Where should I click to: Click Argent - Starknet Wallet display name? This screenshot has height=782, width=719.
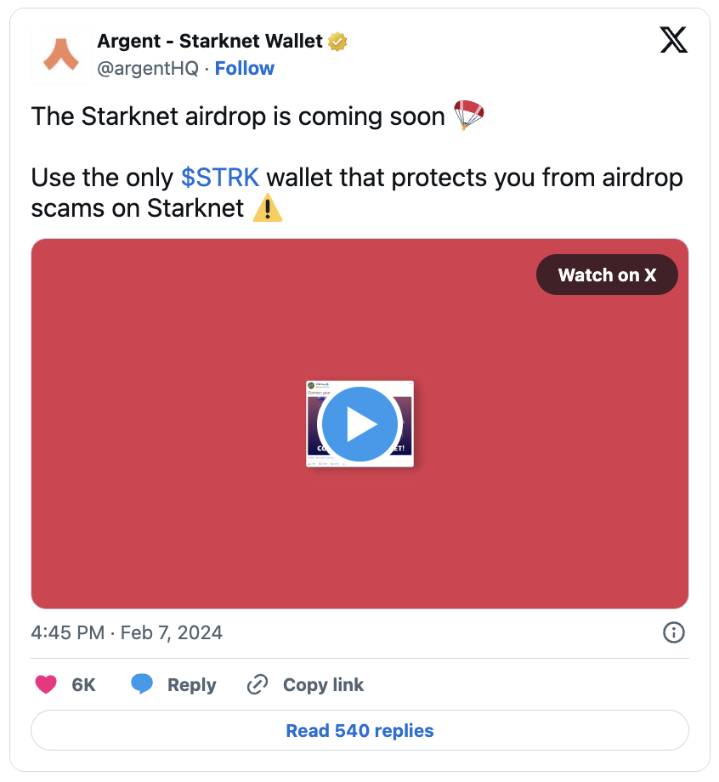tap(210, 42)
